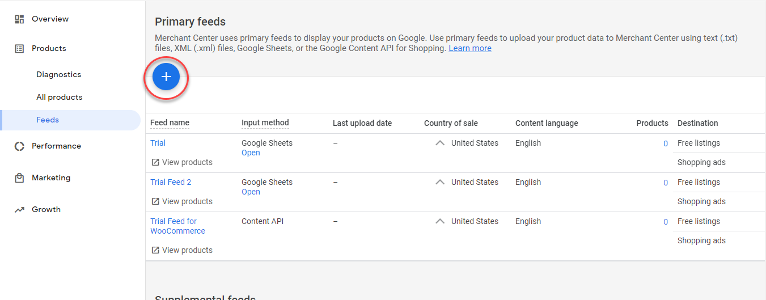Open View products for the WooCommerce feed
766x300 pixels.
click(x=181, y=250)
